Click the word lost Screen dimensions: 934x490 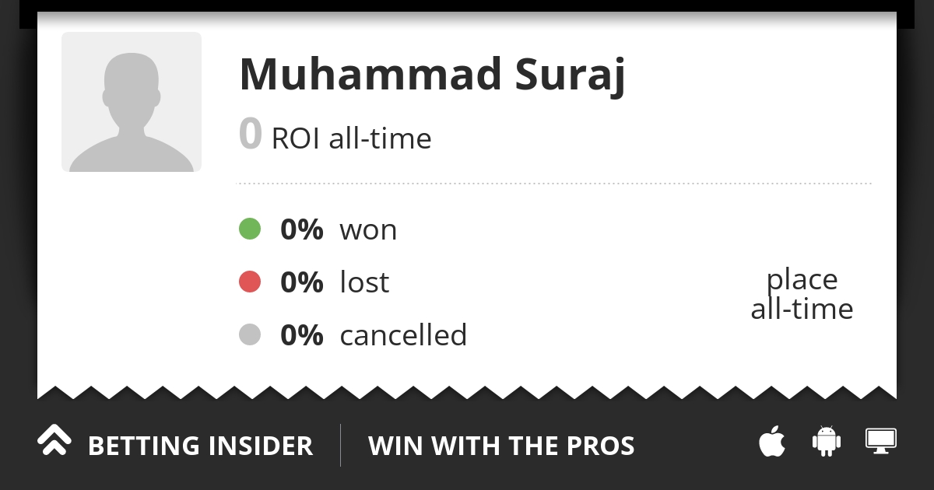coord(364,283)
